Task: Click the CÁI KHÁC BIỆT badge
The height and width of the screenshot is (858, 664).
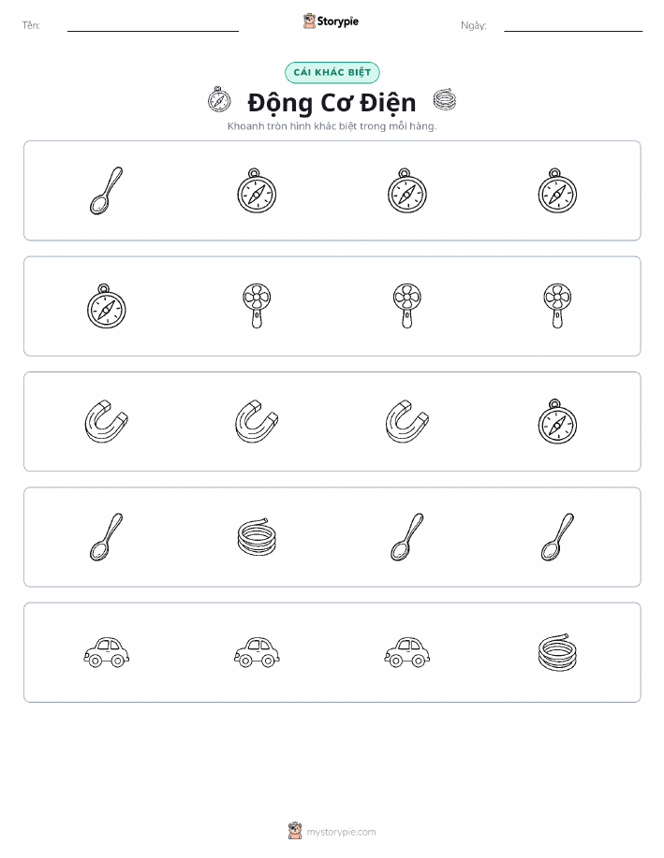Action: click(x=332, y=73)
